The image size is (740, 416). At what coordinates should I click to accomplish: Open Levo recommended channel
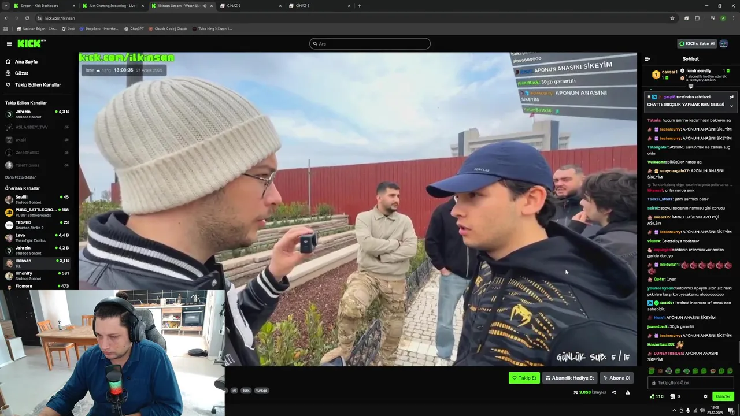point(37,237)
